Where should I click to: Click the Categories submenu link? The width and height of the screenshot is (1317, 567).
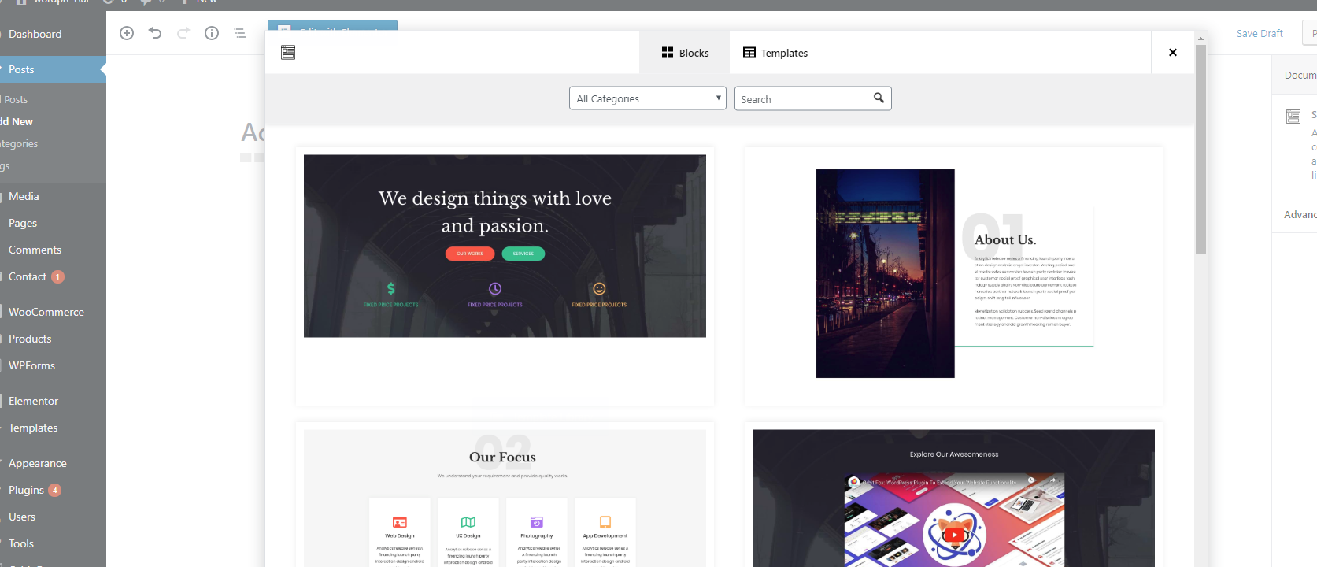[x=19, y=143]
